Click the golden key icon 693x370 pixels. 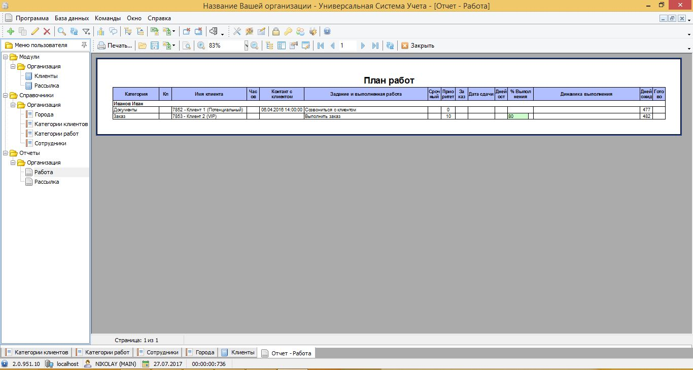click(288, 31)
